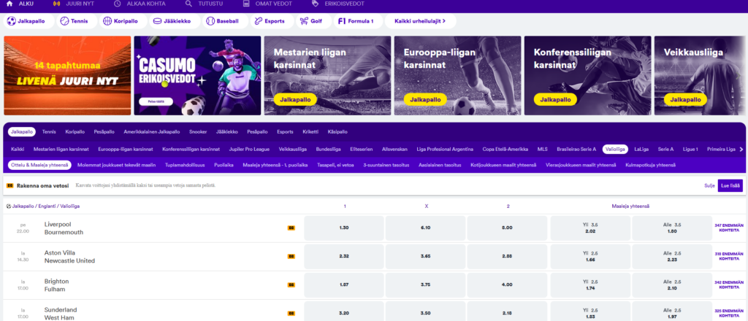Click Jalkapallo button on Eurooppa-liigan karsinnat banner

pos(425,99)
